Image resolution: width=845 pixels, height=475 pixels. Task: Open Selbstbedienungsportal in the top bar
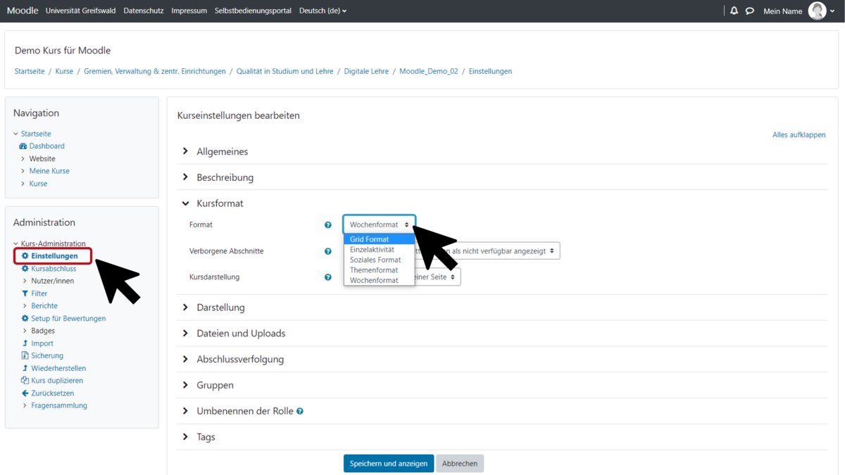253,11
